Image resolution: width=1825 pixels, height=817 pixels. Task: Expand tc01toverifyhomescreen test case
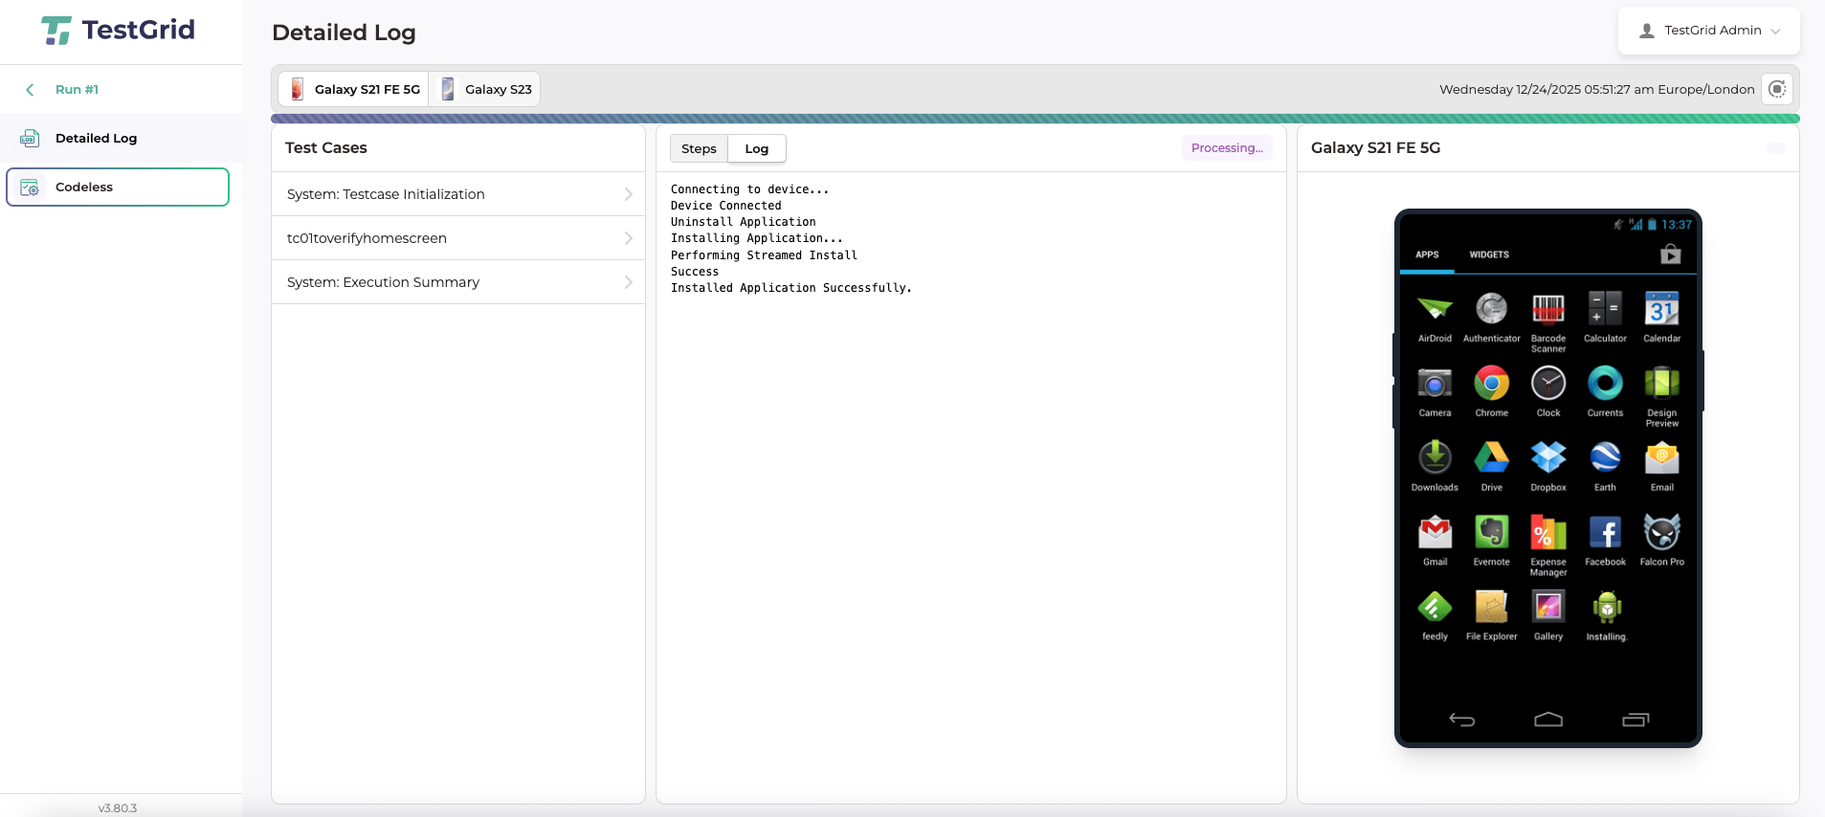tap(458, 238)
